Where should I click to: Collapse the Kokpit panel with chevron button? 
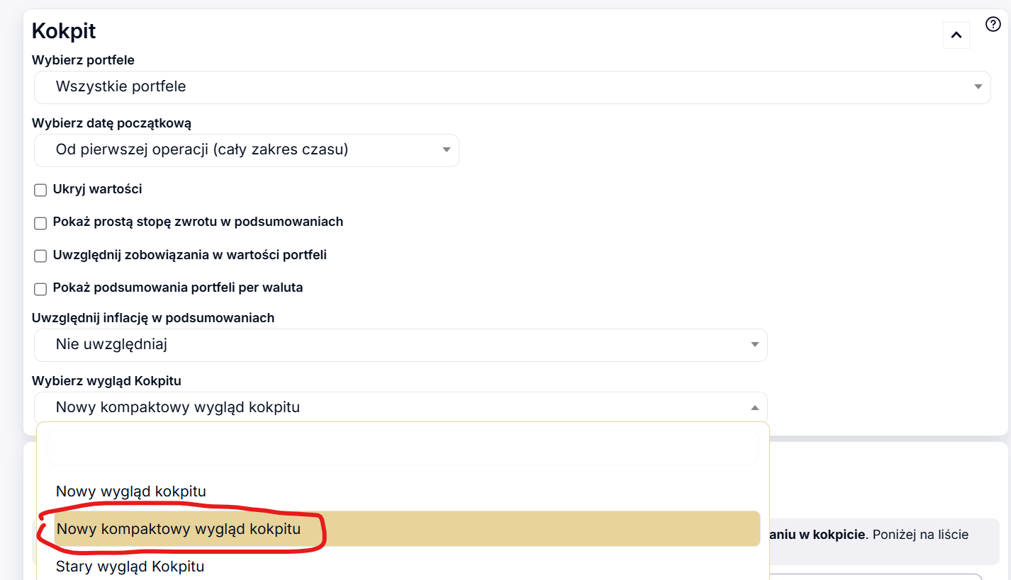click(956, 35)
